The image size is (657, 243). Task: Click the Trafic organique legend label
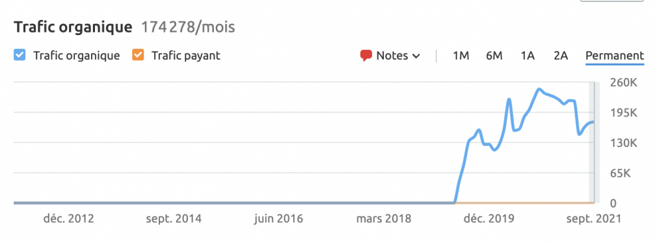click(x=77, y=55)
